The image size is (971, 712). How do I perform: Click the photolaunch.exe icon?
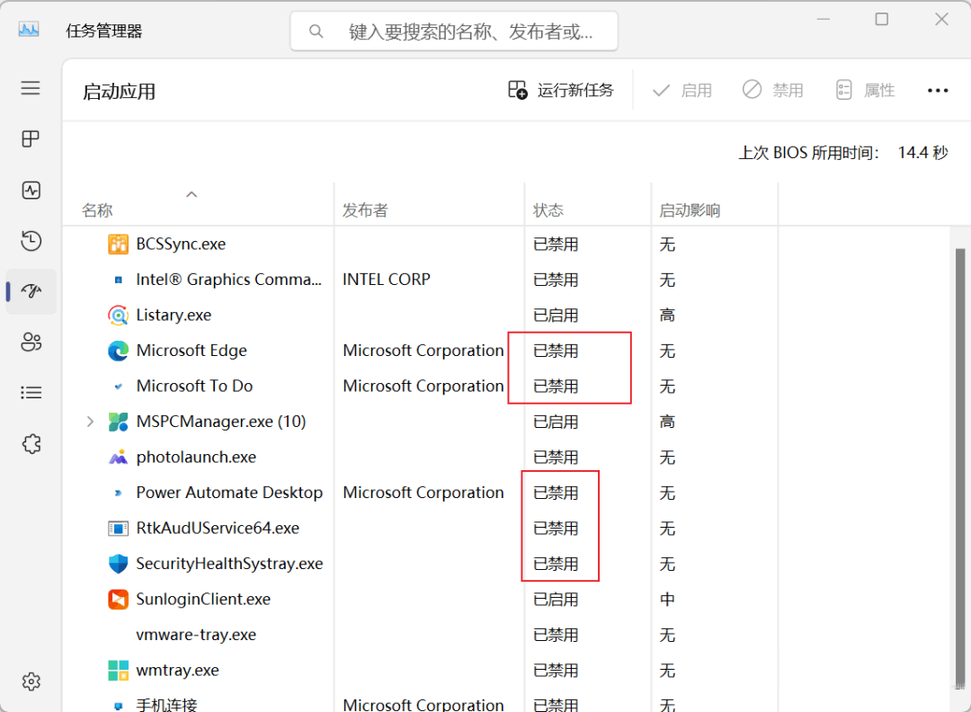(119, 458)
